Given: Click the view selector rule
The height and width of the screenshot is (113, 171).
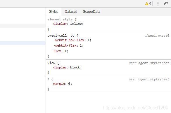Looking at the screenshot, I should (x=51, y=63).
